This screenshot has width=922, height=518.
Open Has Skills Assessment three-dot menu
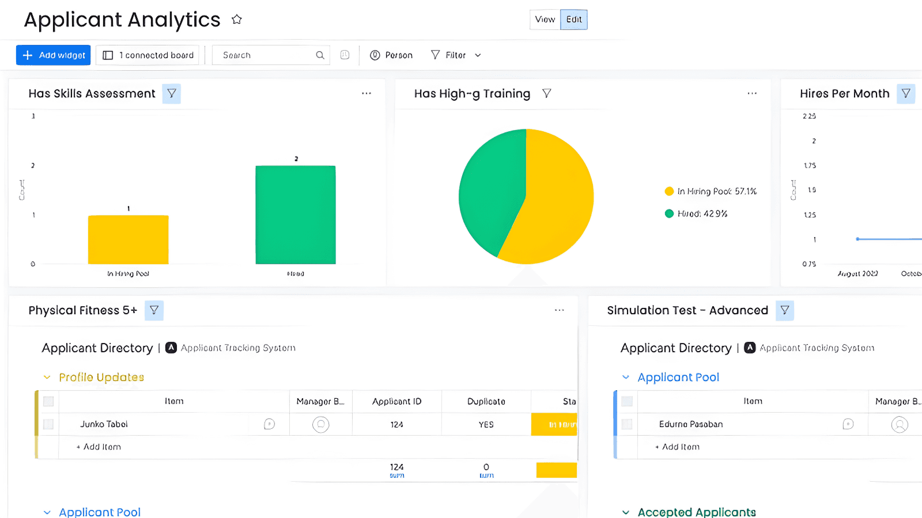point(366,93)
